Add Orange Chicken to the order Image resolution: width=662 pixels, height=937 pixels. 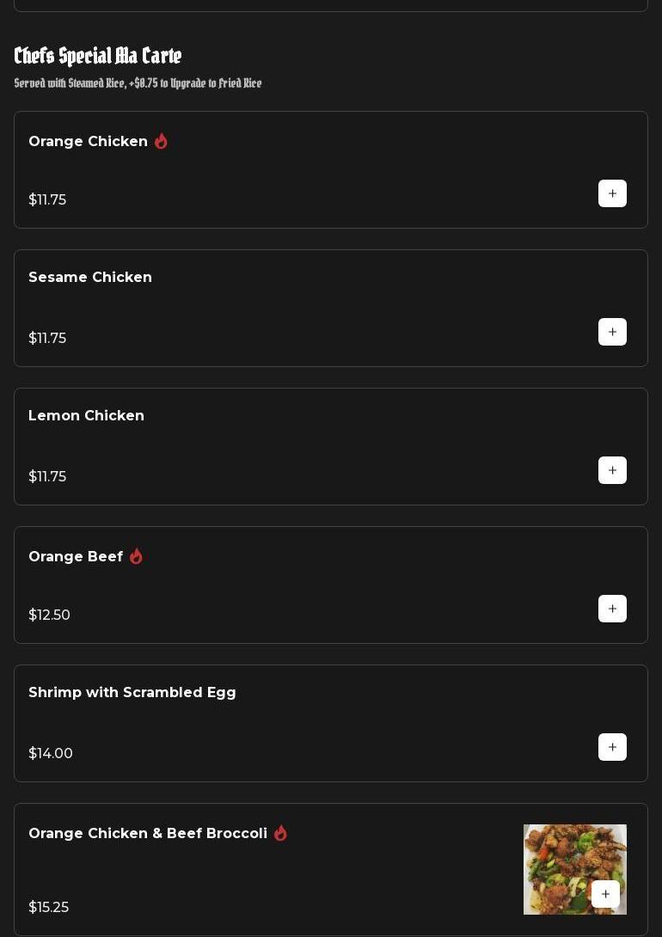coord(612,193)
